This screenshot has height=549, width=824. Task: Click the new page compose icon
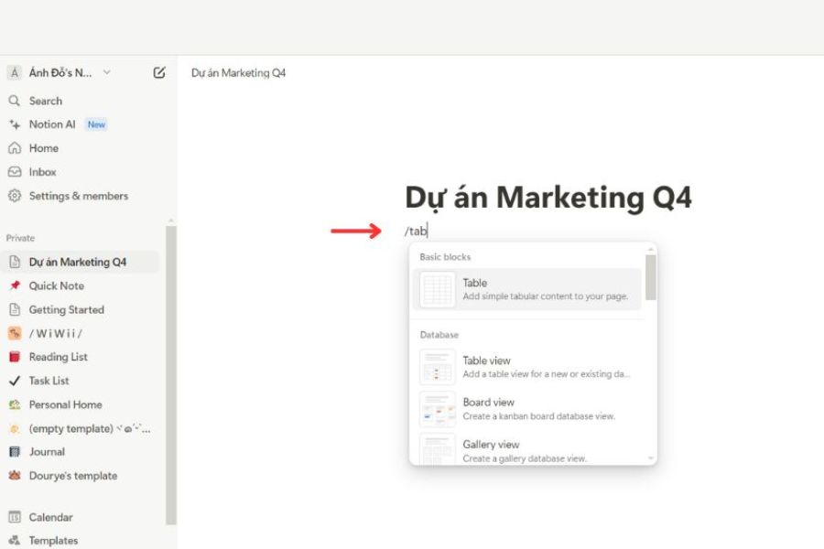[159, 73]
